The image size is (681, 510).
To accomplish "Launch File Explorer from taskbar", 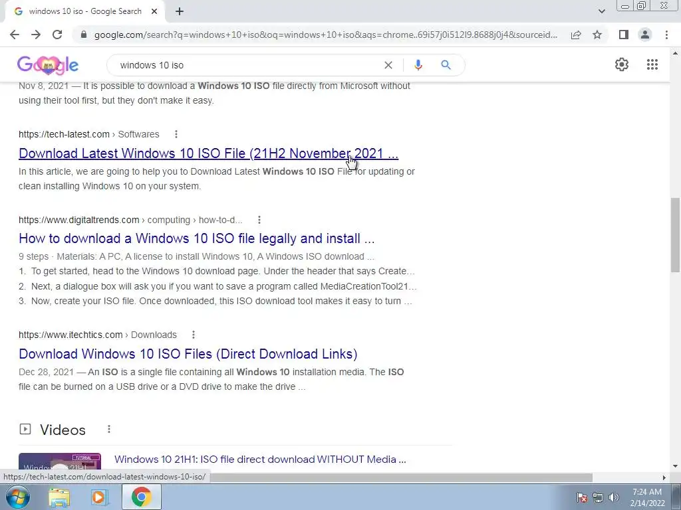I will point(59,497).
